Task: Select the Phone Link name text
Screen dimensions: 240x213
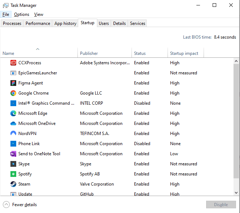Action: (x=29, y=144)
